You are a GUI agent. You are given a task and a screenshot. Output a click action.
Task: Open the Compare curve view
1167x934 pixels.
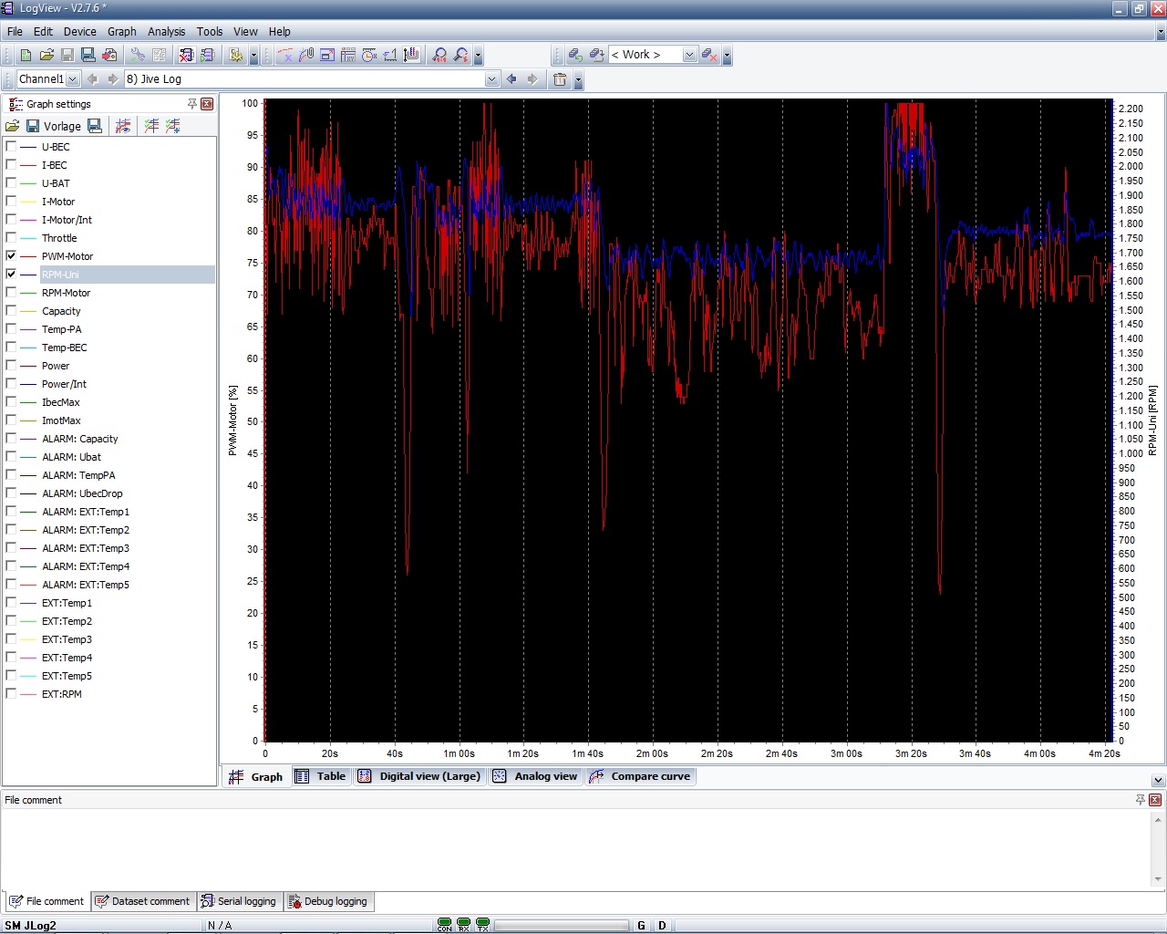(x=641, y=776)
